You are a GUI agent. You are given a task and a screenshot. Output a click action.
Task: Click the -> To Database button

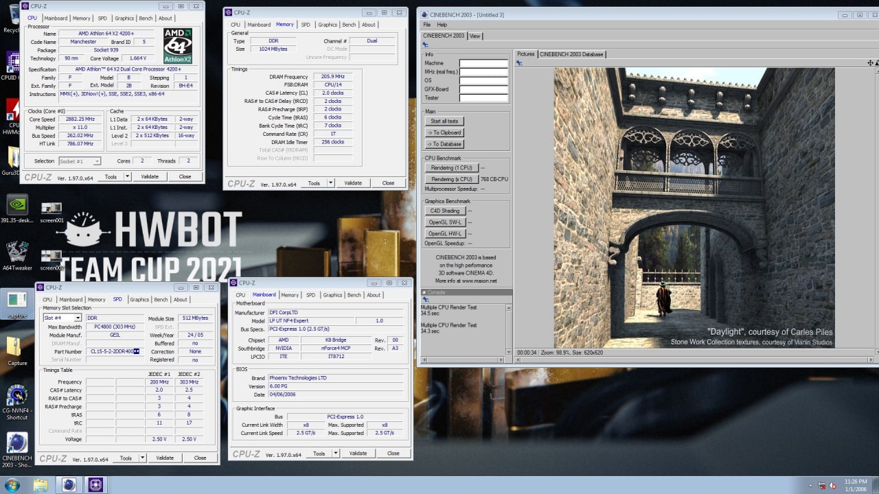coord(444,144)
